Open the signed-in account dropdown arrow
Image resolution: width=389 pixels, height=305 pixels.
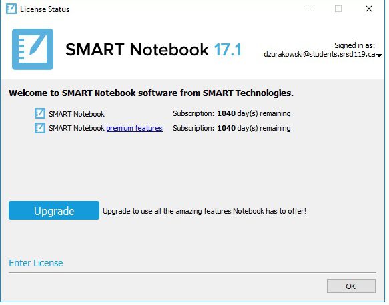[x=379, y=55]
